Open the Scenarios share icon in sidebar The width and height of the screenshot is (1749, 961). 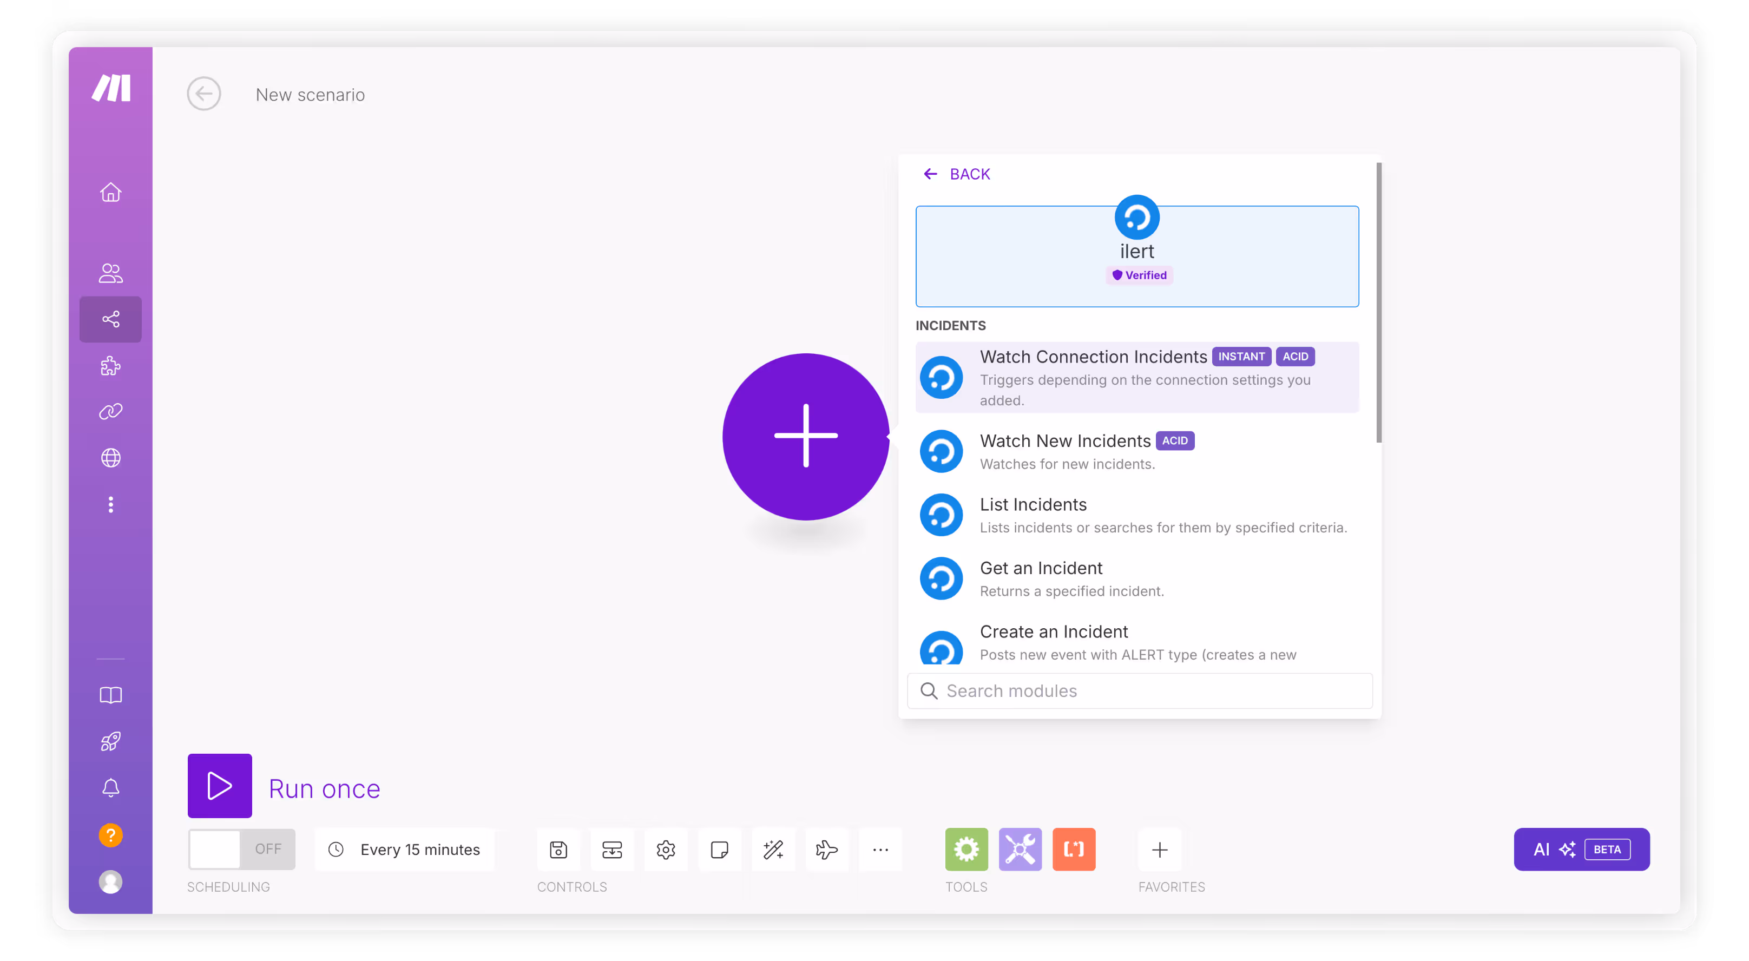click(111, 319)
